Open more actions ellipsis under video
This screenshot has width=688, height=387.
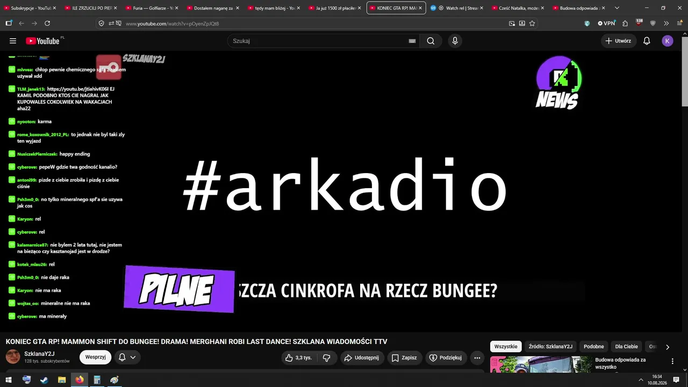[477, 358]
